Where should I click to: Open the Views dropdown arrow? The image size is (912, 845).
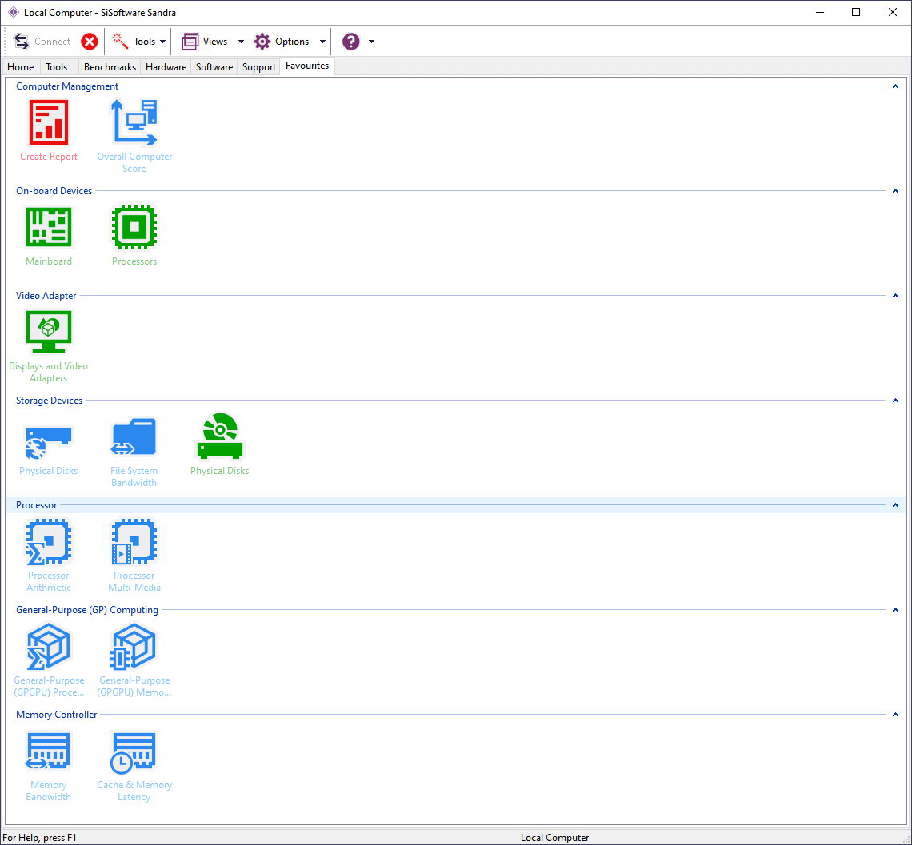(x=241, y=42)
